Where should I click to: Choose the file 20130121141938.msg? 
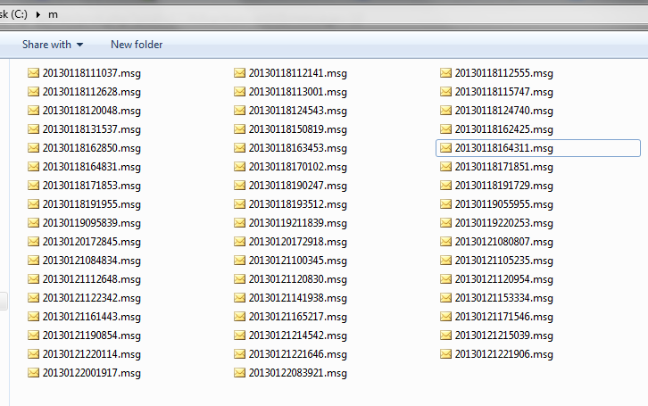[298, 298]
